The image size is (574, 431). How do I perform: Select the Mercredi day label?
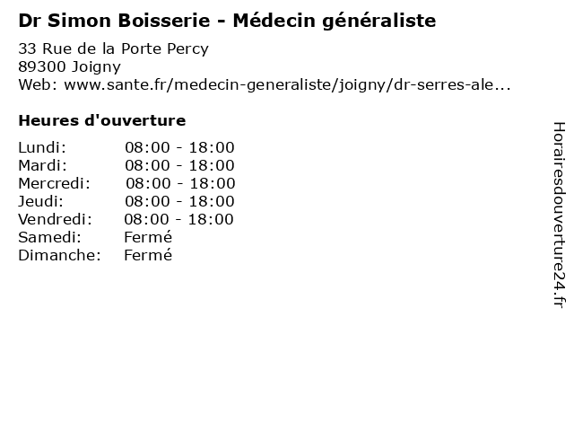coord(54,183)
